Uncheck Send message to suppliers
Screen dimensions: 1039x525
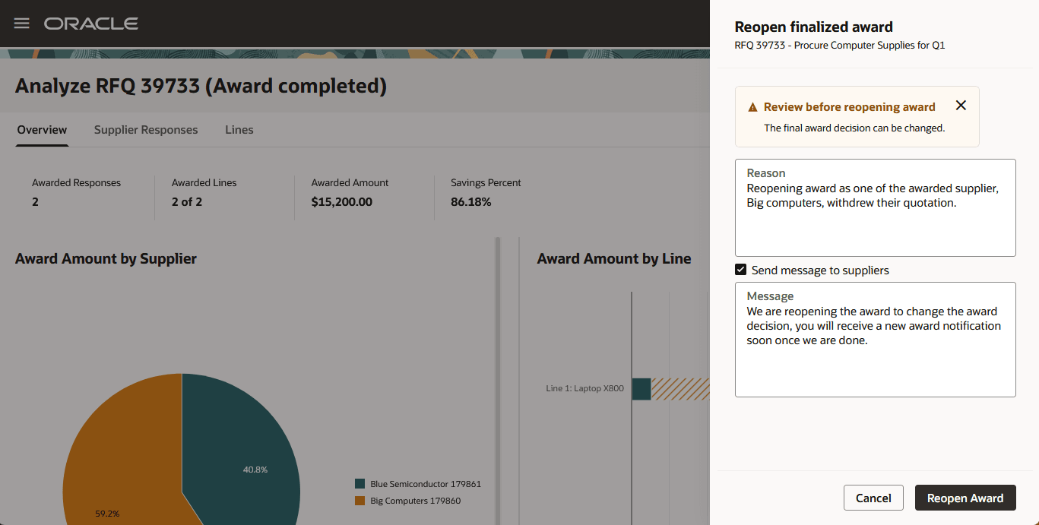[x=740, y=270]
